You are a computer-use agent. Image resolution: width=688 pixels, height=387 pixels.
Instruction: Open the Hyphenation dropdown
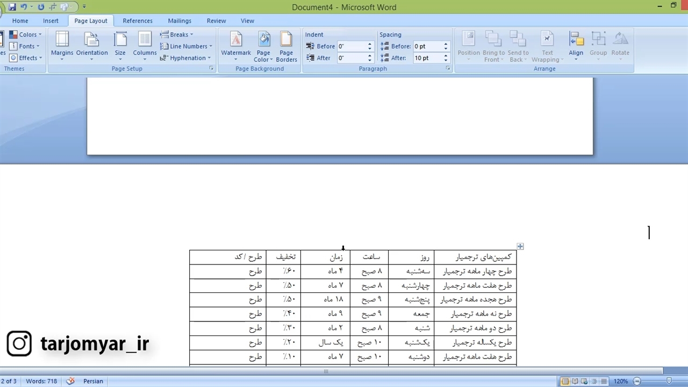pyautogui.click(x=186, y=58)
